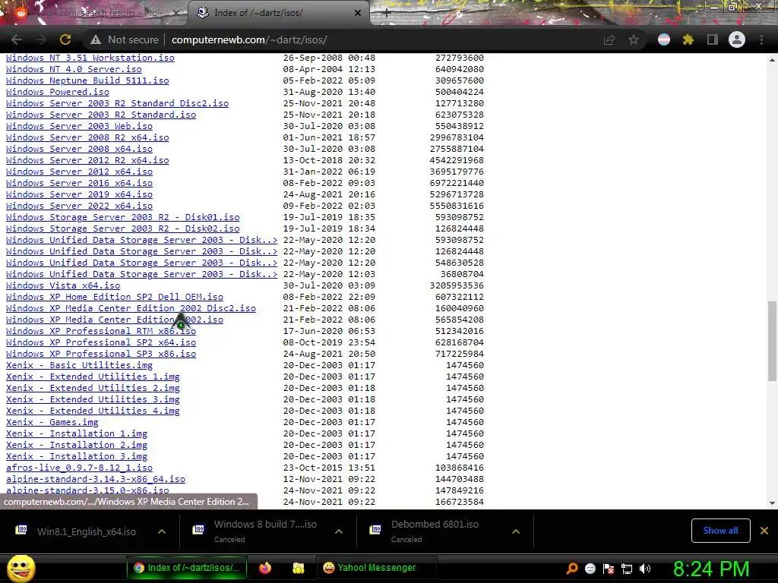This screenshot has height=583, width=778.
Task: Launch Firefox from the taskbar
Action: [265, 568]
